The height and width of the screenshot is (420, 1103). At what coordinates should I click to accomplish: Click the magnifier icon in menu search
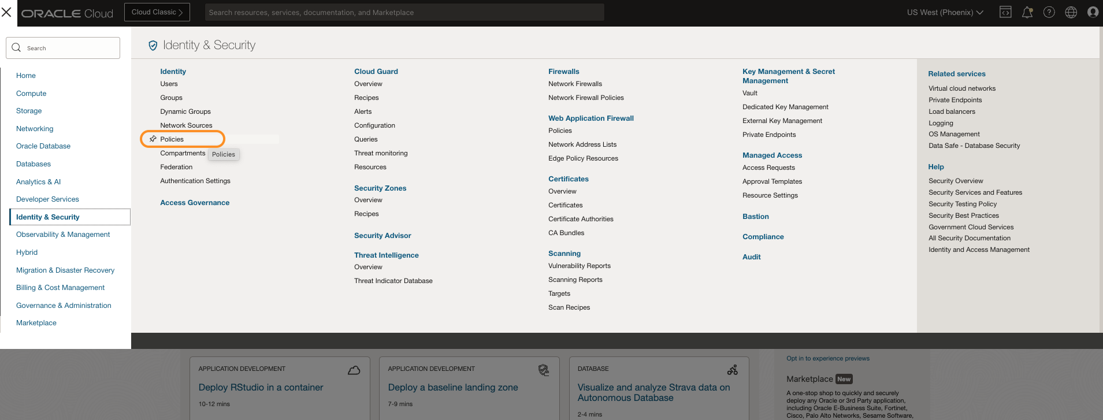(x=16, y=48)
